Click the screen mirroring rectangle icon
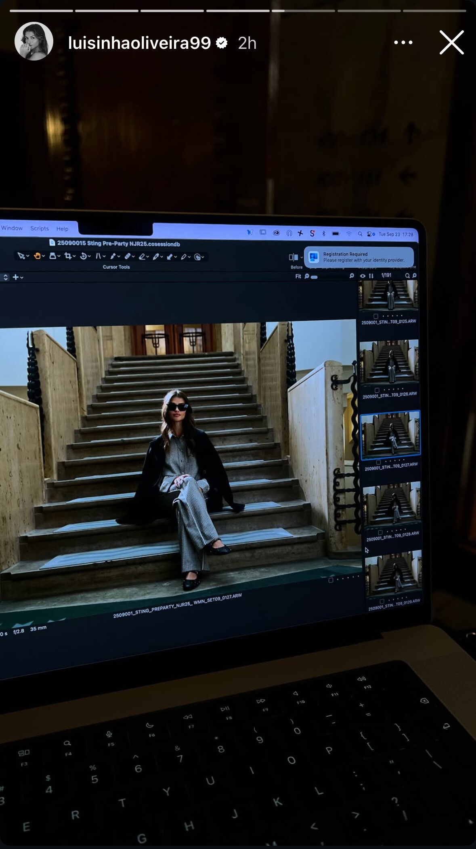The height and width of the screenshot is (849, 476). coord(262,232)
